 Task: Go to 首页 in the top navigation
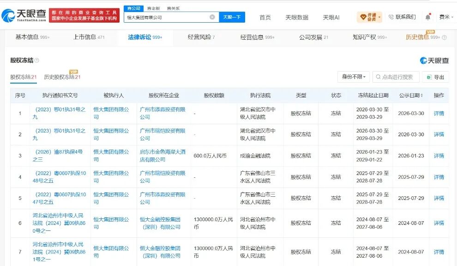coord(265,17)
